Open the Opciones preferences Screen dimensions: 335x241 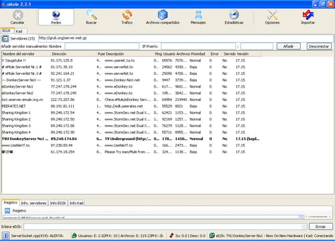click(272, 17)
